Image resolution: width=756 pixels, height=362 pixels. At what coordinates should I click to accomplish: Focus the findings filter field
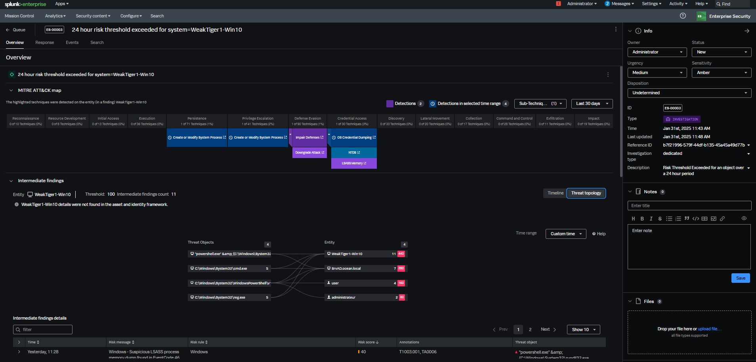(x=43, y=330)
